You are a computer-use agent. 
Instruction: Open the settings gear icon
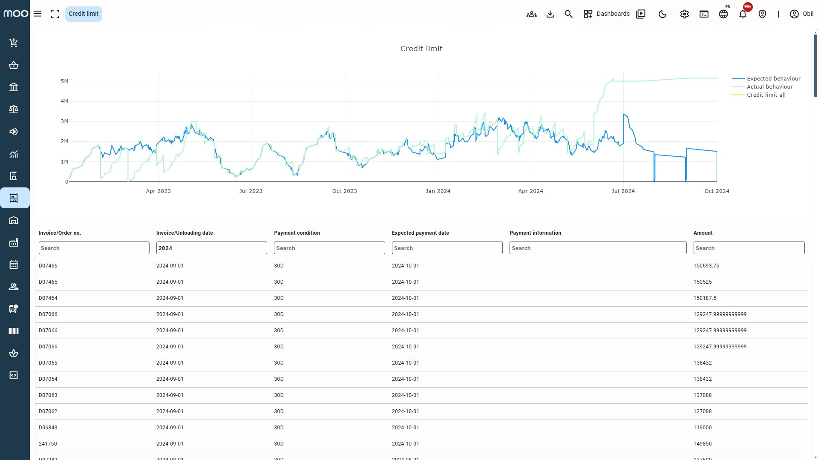pos(684,14)
